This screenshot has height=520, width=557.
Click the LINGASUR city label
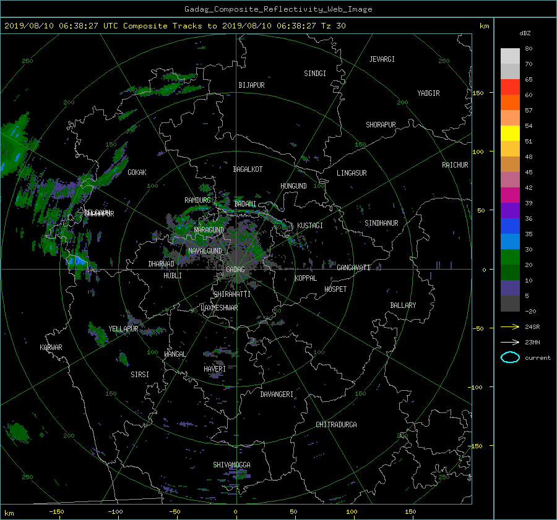(x=352, y=173)
